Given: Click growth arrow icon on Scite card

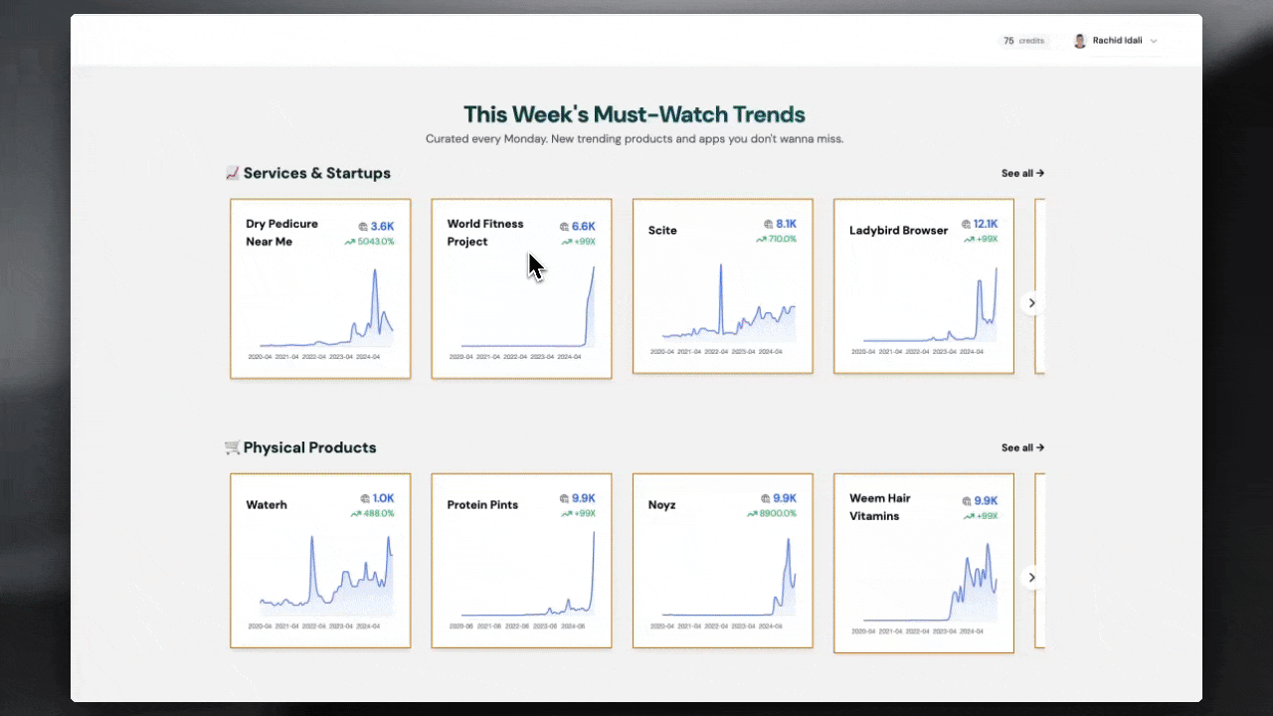Looking at the screenshot, I should click(760, 240).
